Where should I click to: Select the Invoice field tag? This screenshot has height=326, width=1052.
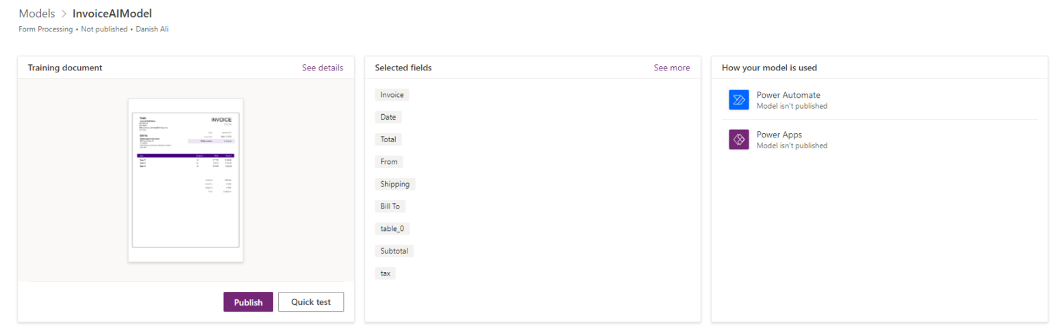click(392, 95)
